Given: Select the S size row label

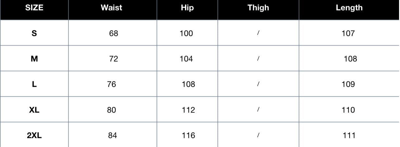Looking at the screenshot, I should coord(34,33).
